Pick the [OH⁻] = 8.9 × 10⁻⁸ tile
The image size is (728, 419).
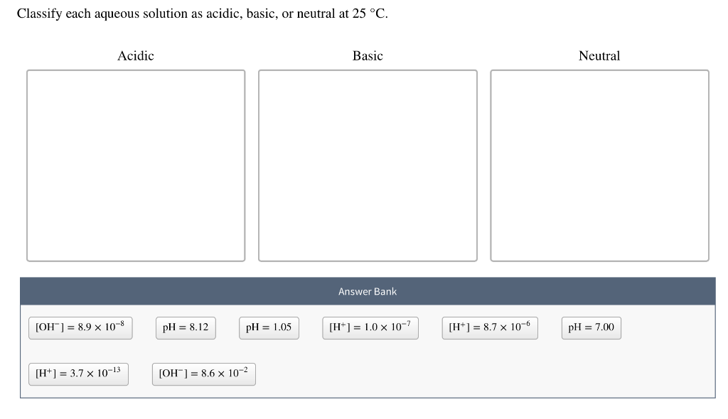point(80,327)
